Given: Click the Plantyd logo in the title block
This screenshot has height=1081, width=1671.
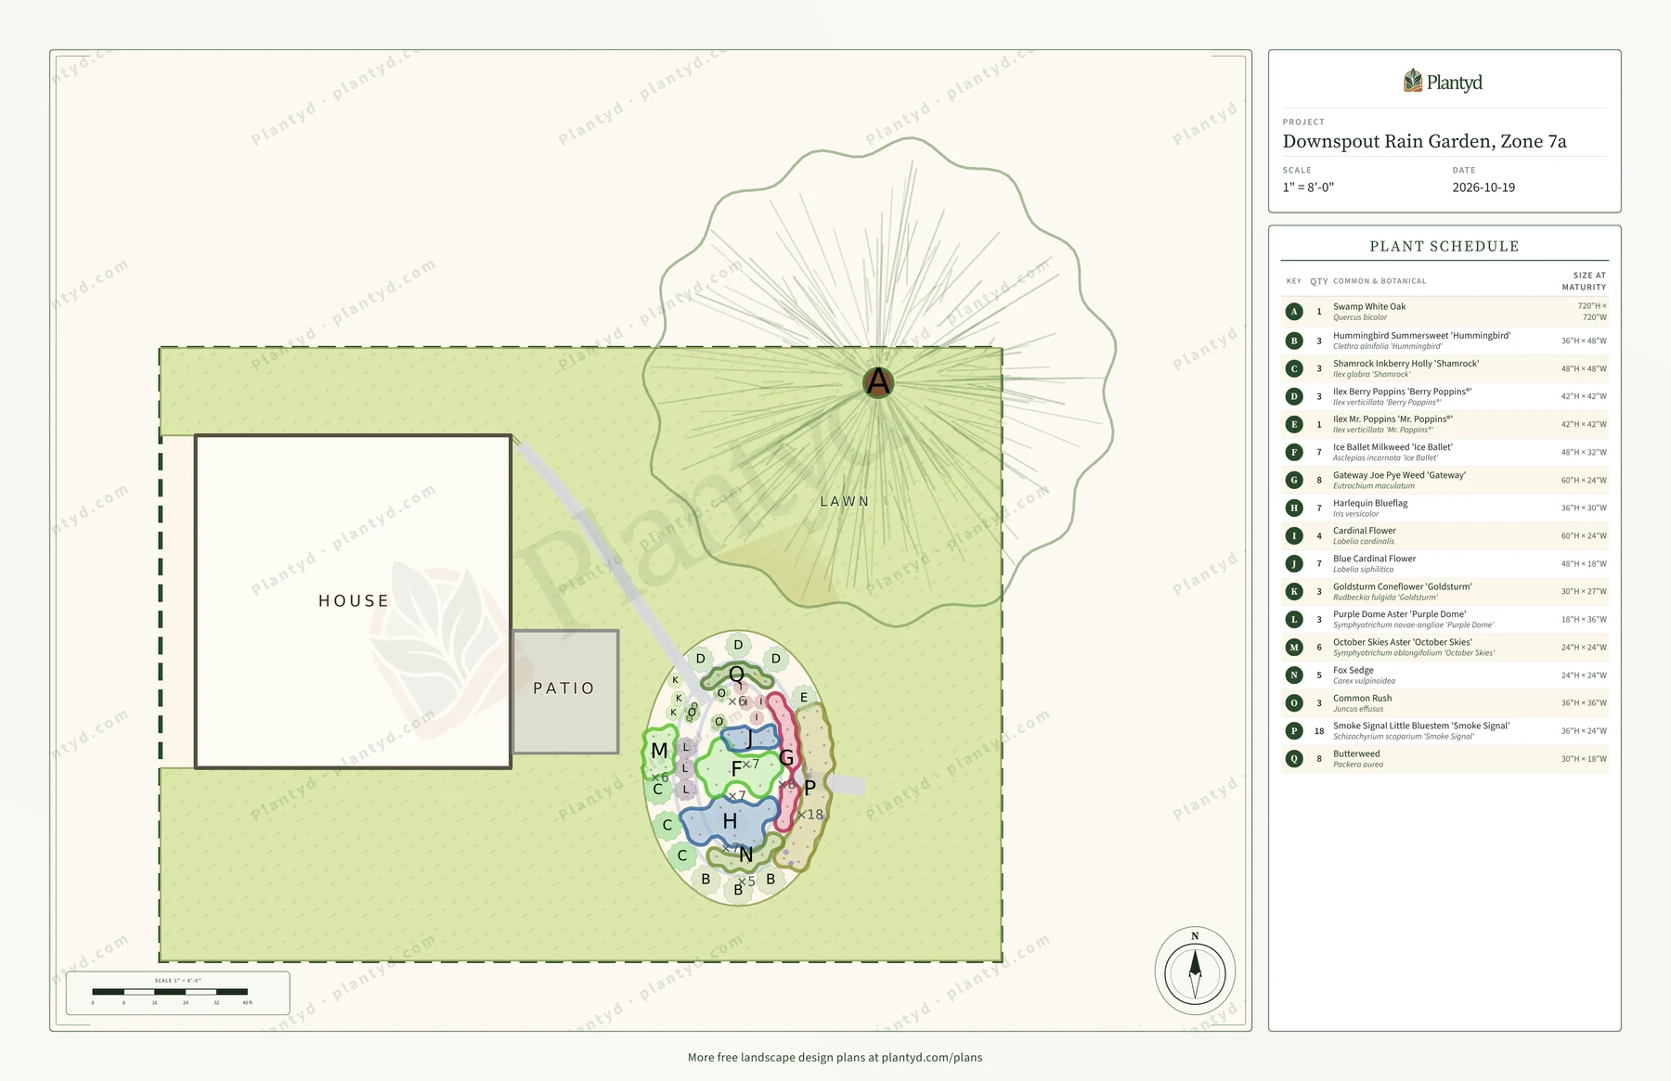Looking at the screenshot, I should [1444, 82].
